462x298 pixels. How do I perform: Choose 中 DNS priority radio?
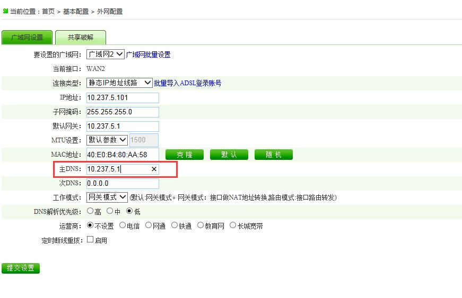[110, 211]
